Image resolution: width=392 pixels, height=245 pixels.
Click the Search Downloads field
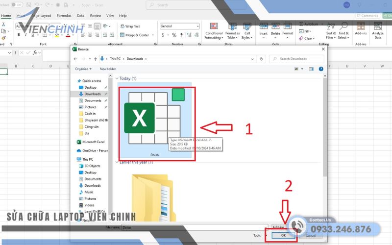297,59
